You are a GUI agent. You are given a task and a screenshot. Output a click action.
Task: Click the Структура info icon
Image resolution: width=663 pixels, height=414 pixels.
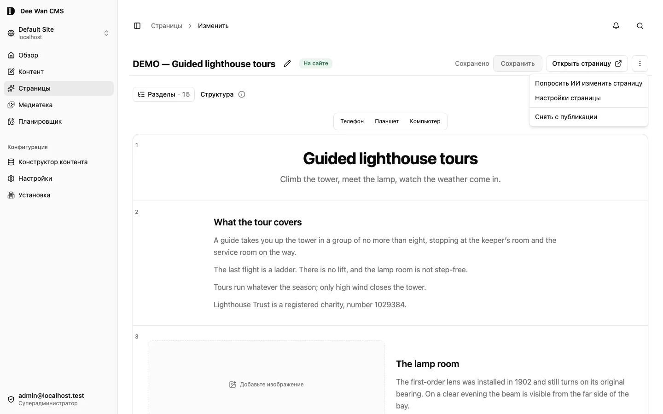(242, 94)
